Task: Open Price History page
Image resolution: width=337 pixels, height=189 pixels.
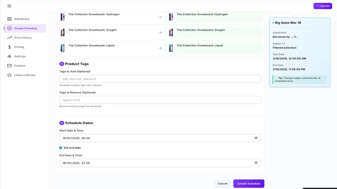Action: tap(23, 38)
